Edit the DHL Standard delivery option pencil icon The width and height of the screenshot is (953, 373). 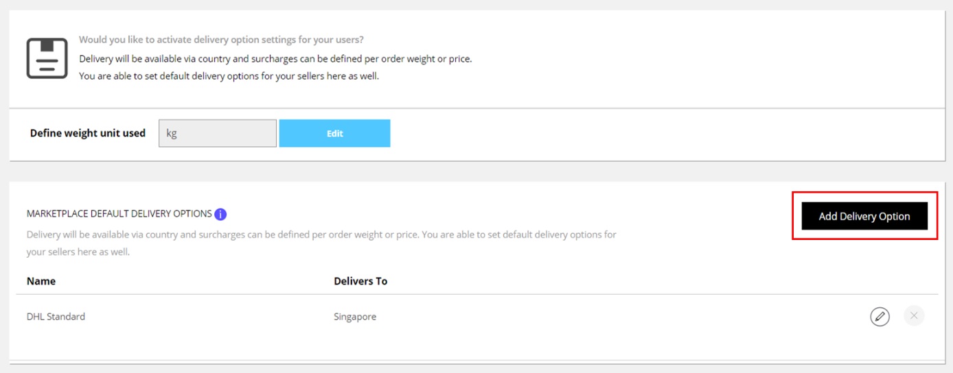(x=880, y=316)
